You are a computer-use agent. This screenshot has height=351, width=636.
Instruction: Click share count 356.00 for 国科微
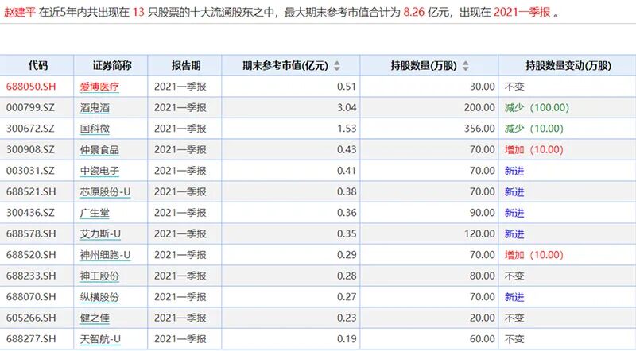coord(479,129)
